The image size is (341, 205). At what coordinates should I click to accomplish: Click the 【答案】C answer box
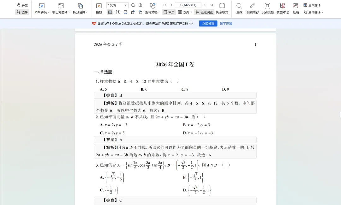(175, 200)
